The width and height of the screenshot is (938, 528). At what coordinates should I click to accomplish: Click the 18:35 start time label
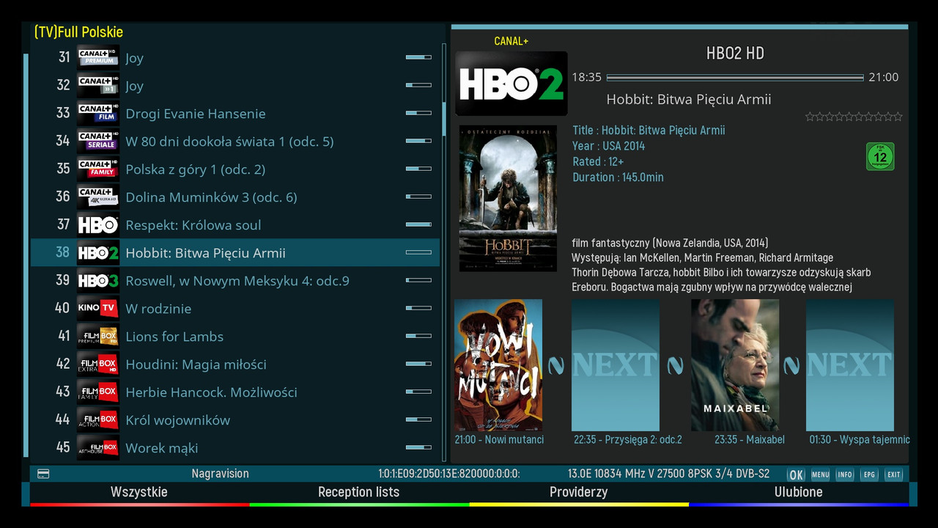point(586,77)
